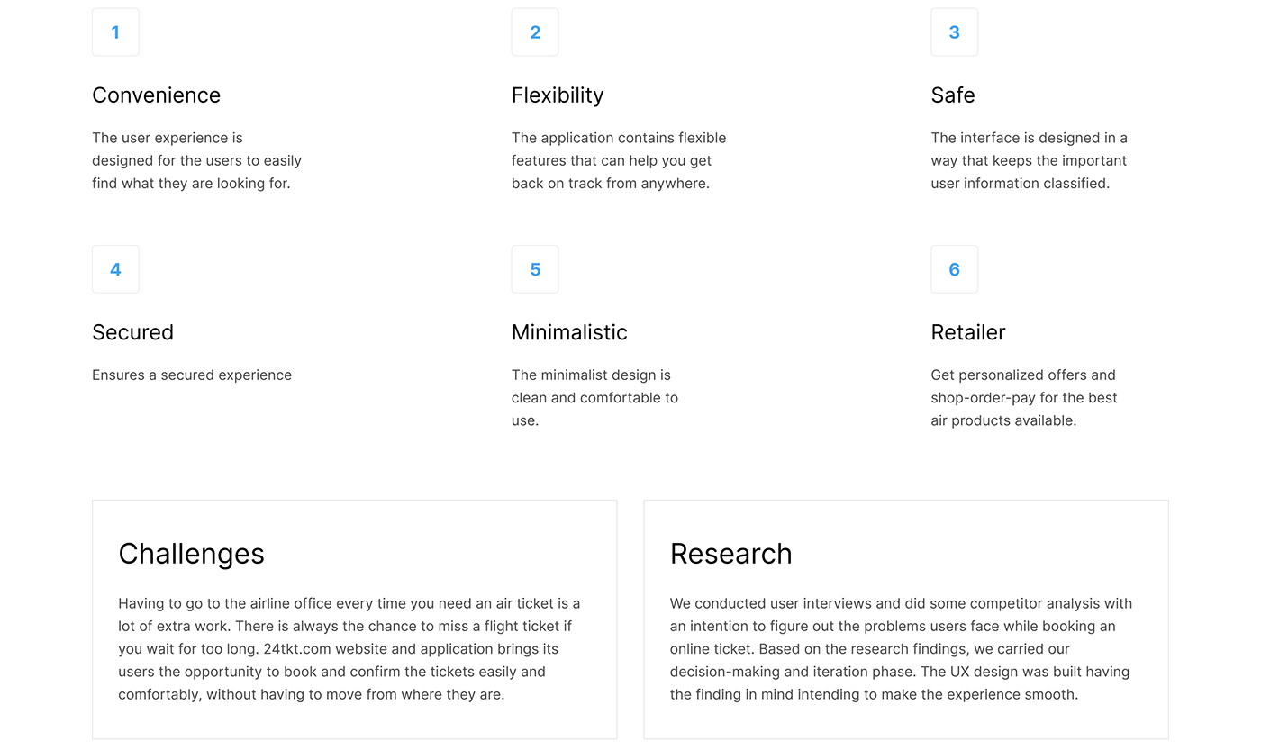
Task: Click the Research paragraph about user interviews
Action: pyautogui.click(x=901, y=649)
